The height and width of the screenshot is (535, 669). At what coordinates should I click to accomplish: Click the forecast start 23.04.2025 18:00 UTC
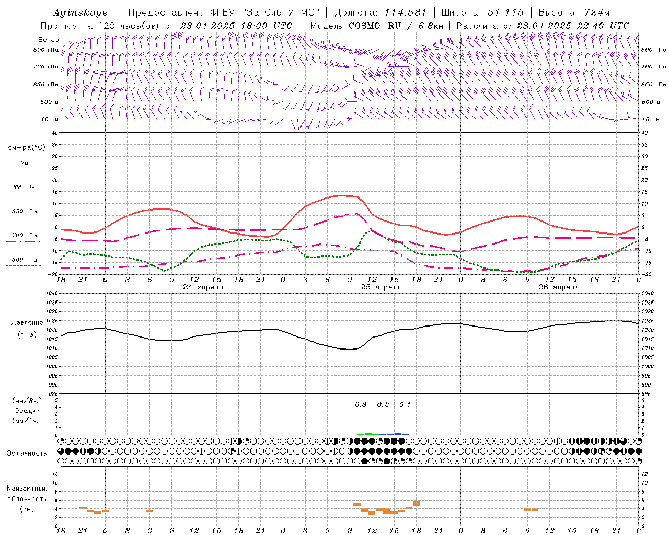coord(236,26)
